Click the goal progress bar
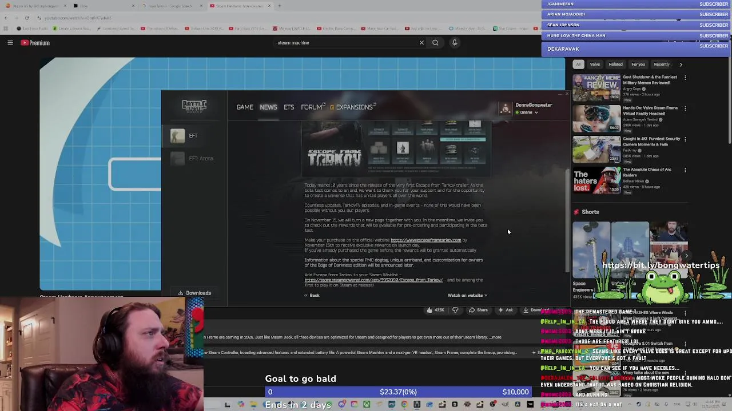The image size is (732, 411). click(x=399, y=392)
